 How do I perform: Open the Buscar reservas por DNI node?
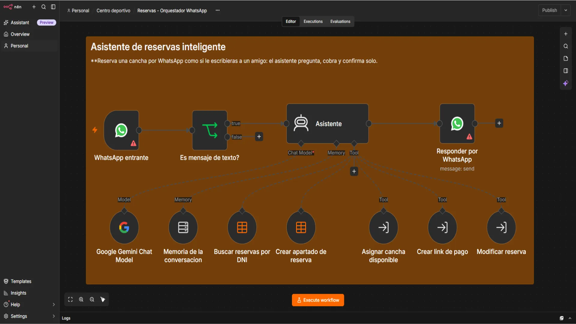point(242,227)
